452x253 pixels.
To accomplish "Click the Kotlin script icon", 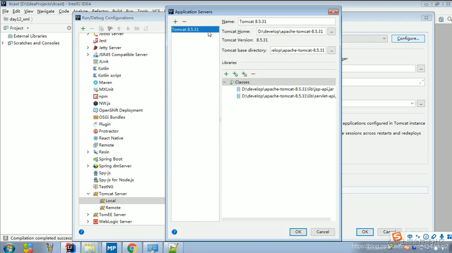I will [95, 75].
